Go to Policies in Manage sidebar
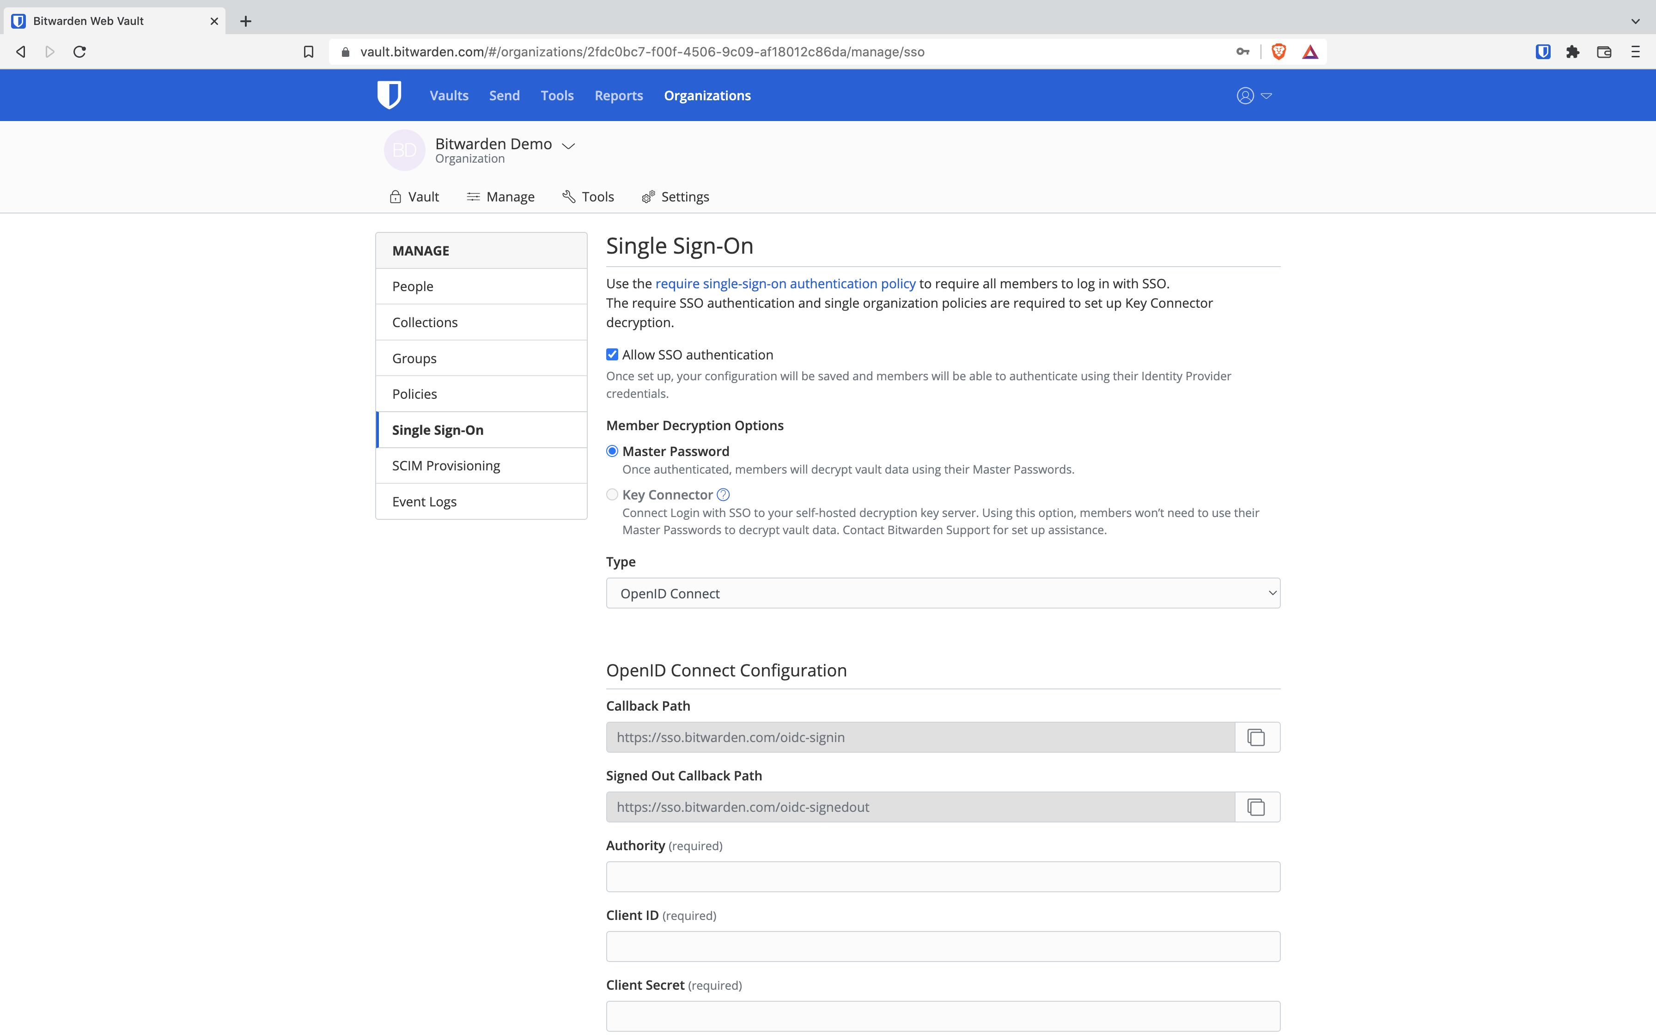 414,394
